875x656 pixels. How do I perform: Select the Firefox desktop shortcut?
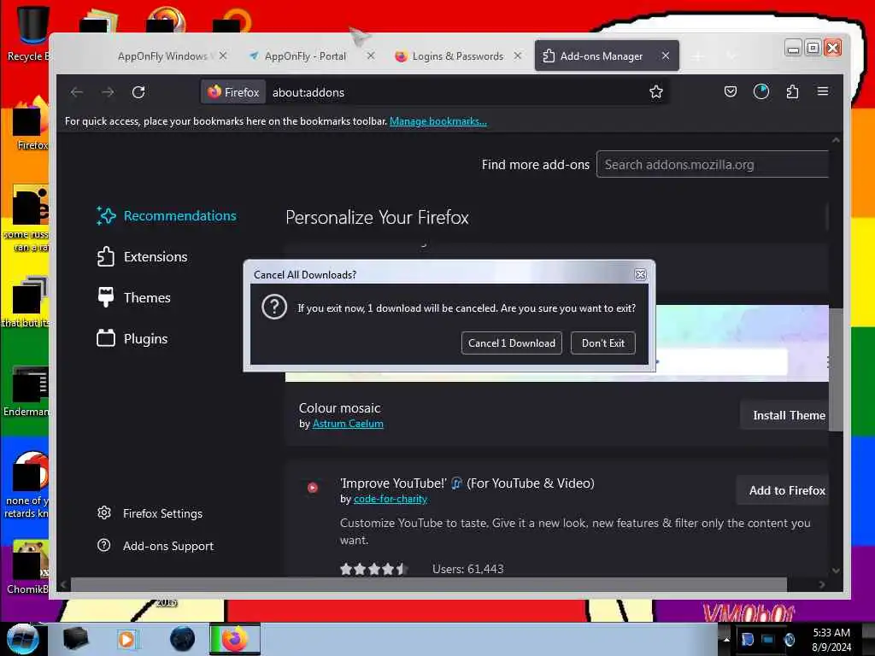pyautogui.click(x=32, y=124)
